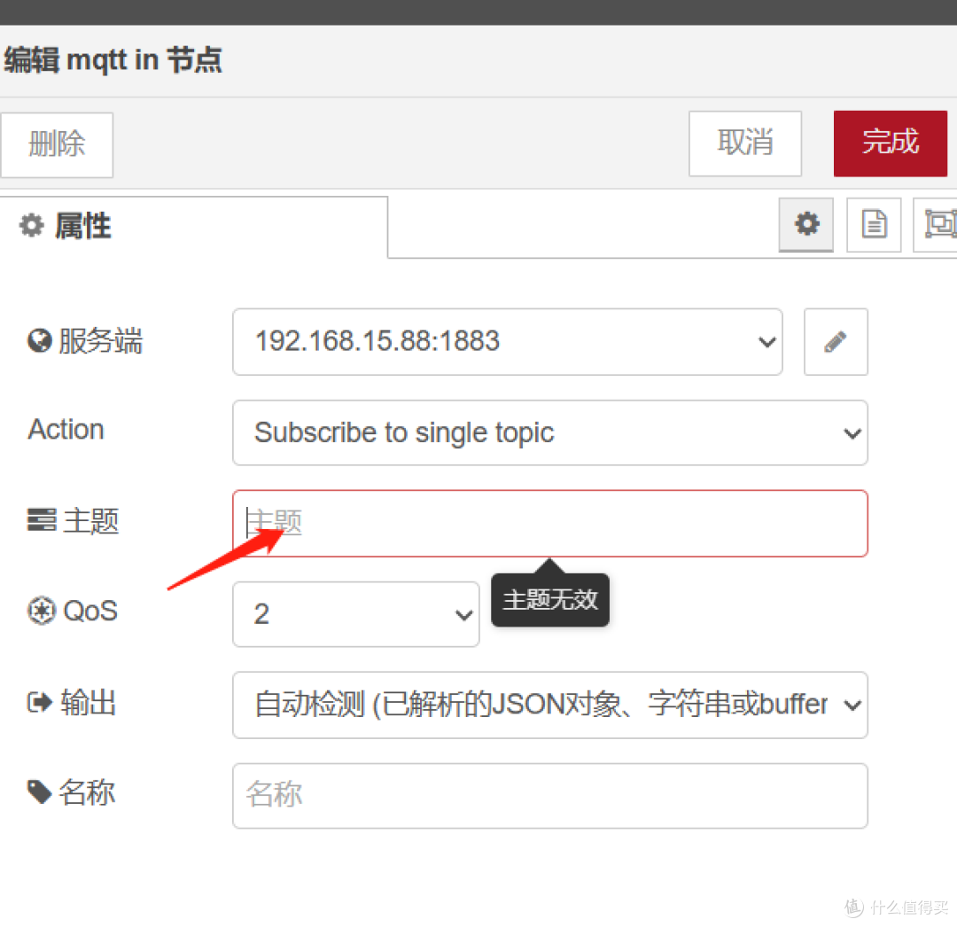The height and width of the screenshot is (927, 957).
Task: Click the 输出 label
Action: pyautogui.click(x=72, y=703)
